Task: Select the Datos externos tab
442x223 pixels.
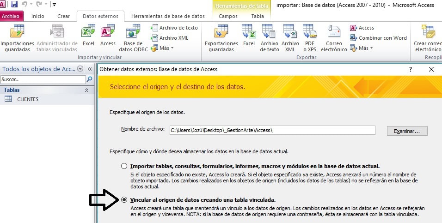Action: (101, 16)
